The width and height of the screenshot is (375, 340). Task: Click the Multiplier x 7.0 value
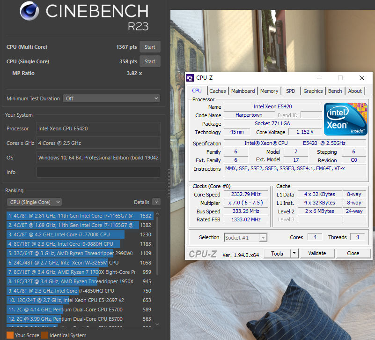tap(246, 203)
